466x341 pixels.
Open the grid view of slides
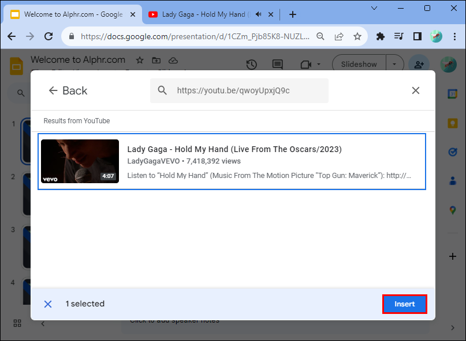[x=17, y=323]
